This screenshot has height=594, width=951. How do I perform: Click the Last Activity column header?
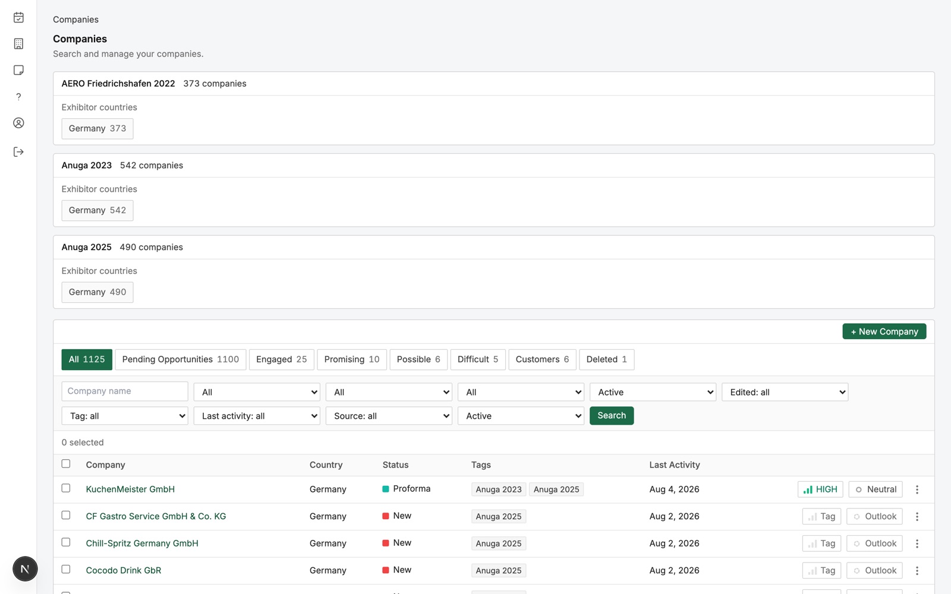675,465
